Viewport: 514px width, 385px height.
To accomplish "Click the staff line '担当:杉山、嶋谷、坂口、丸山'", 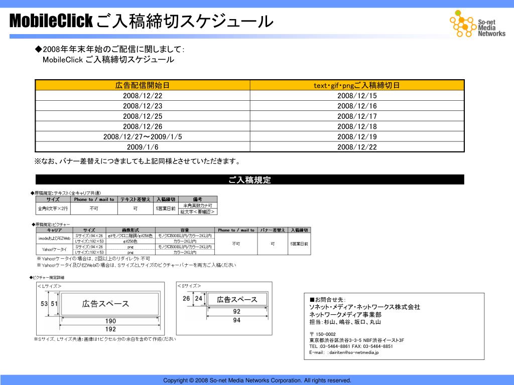I will pyautogui.click(x=345, y=322).
